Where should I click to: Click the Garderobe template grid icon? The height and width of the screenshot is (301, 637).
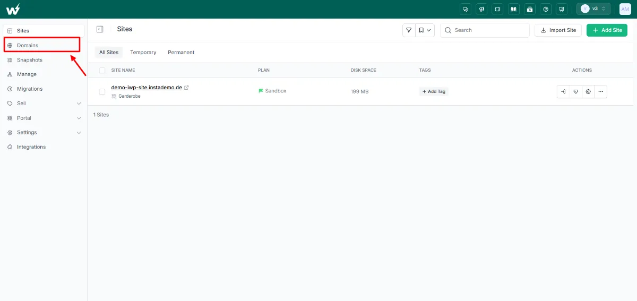tap(114, 96)
